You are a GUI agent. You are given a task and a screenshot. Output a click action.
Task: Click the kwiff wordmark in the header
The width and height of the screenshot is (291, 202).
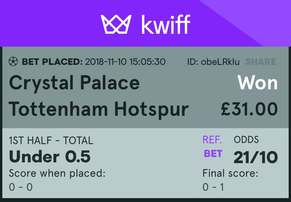pyautogui.click(x=166, y=24)
